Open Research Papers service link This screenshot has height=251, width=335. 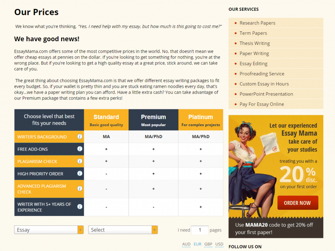coord(257,23)
